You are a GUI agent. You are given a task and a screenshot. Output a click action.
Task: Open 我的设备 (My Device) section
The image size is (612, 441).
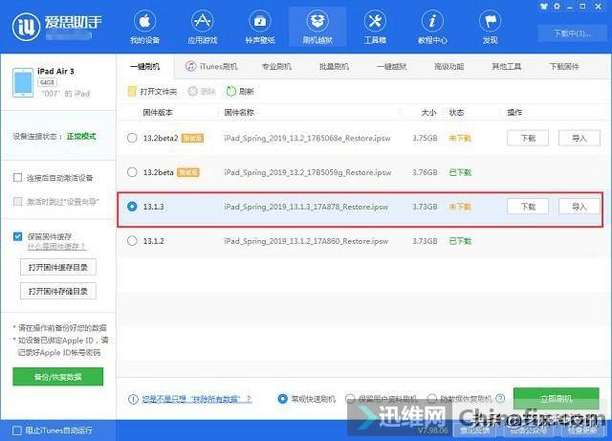144,27
